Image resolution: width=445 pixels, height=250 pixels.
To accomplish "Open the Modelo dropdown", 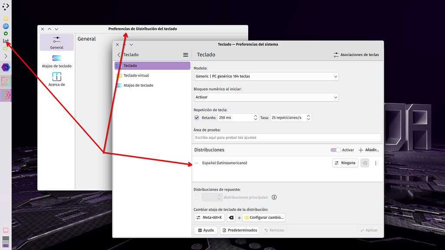I will pos(266,76).
